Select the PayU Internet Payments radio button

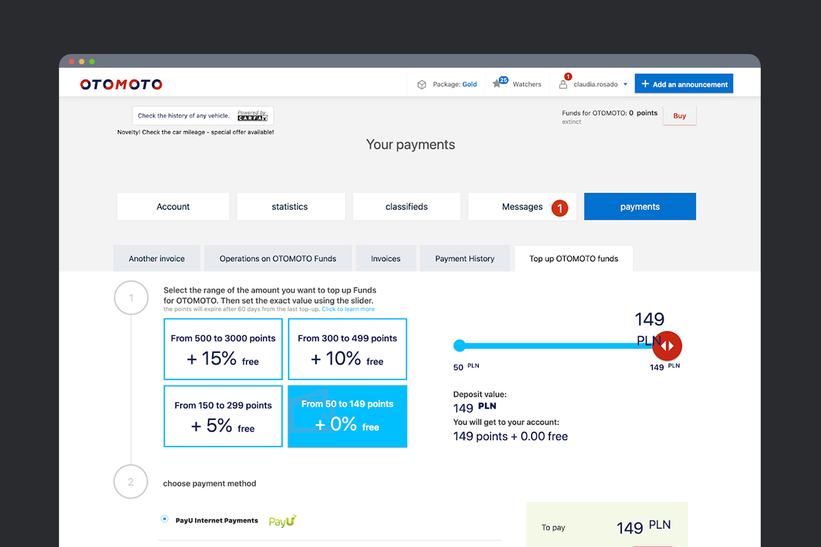(164, 520)
